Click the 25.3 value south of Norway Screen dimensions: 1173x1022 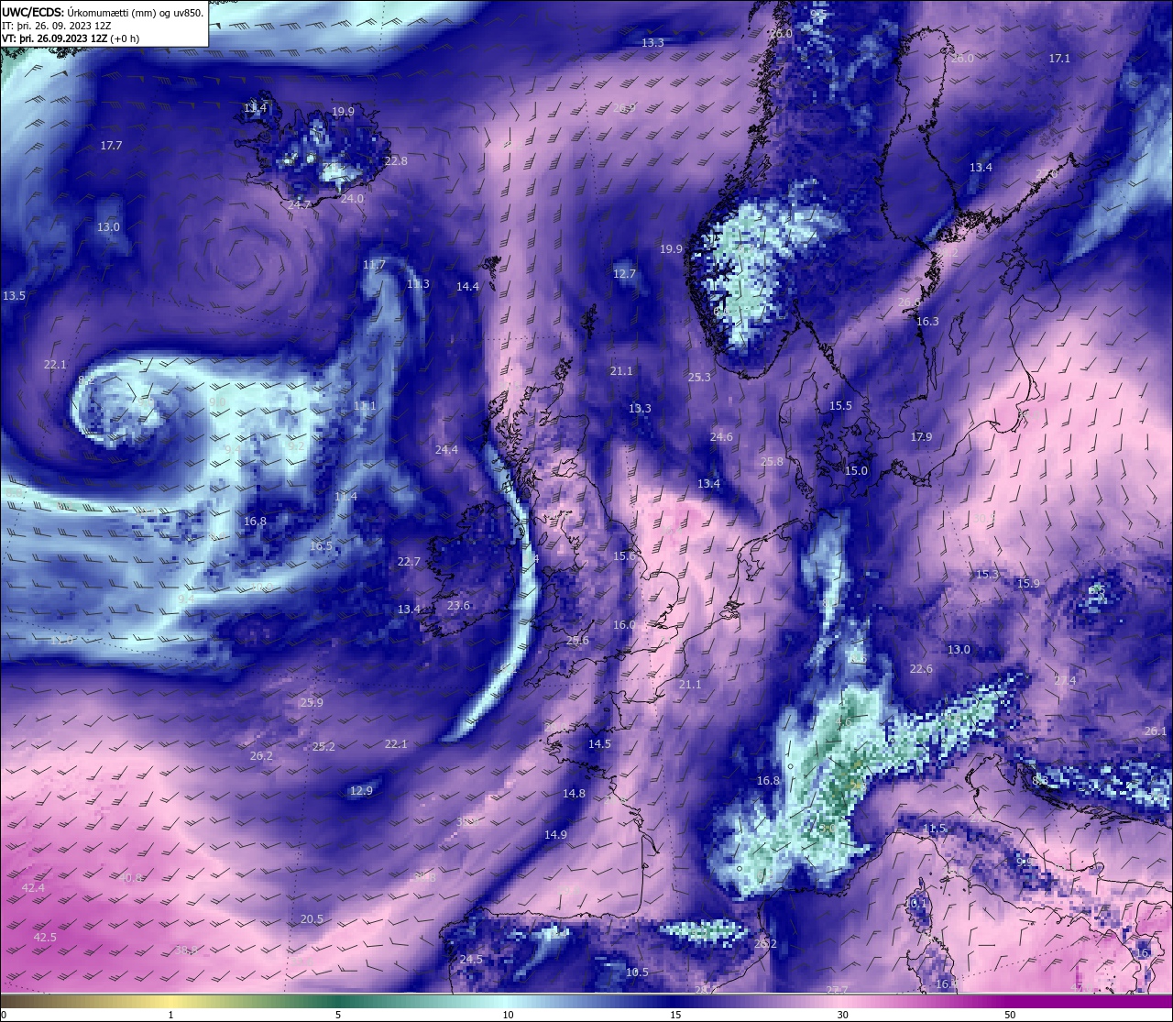point(699,377)
